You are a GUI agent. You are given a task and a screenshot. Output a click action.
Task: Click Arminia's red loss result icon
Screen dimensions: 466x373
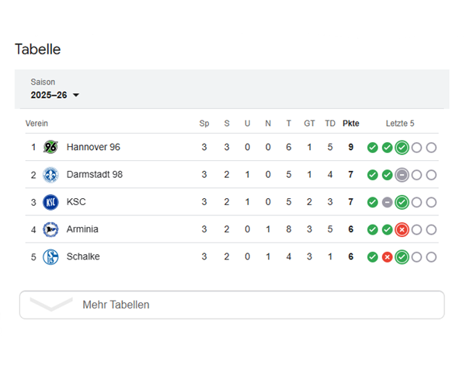[402, 229]
